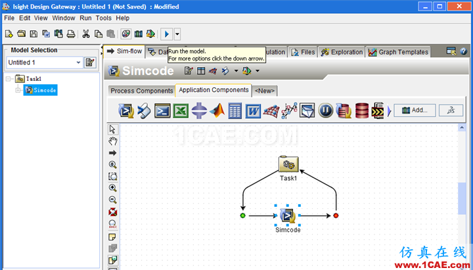Screen dimensions: 473x270
Task: Click the model properties icon beside Untitled 1
Action: coord(90,62)
